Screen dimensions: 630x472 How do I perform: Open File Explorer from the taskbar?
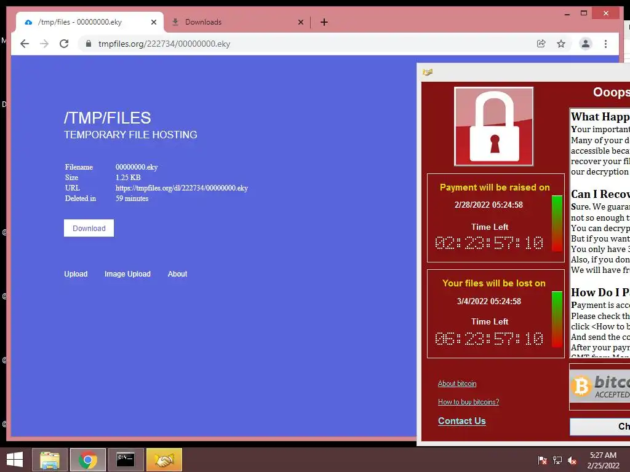pyautogui.click(x=50, y=460)
